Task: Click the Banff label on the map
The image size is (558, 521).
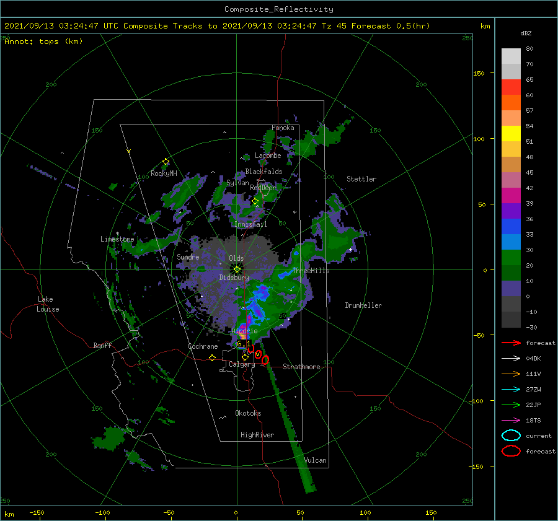Action: pyautogui.click(x=102, y=345)
